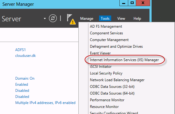Launch AD FS Management from Tools
This screenshot has height=114, width=175.
point(106,26)
